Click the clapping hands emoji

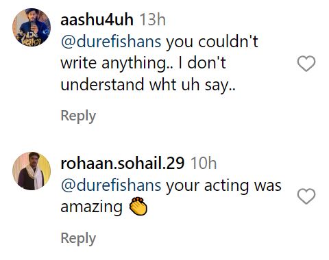point(138,207)
